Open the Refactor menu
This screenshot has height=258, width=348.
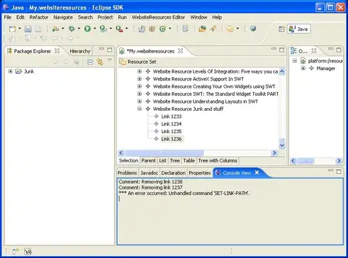39,17
